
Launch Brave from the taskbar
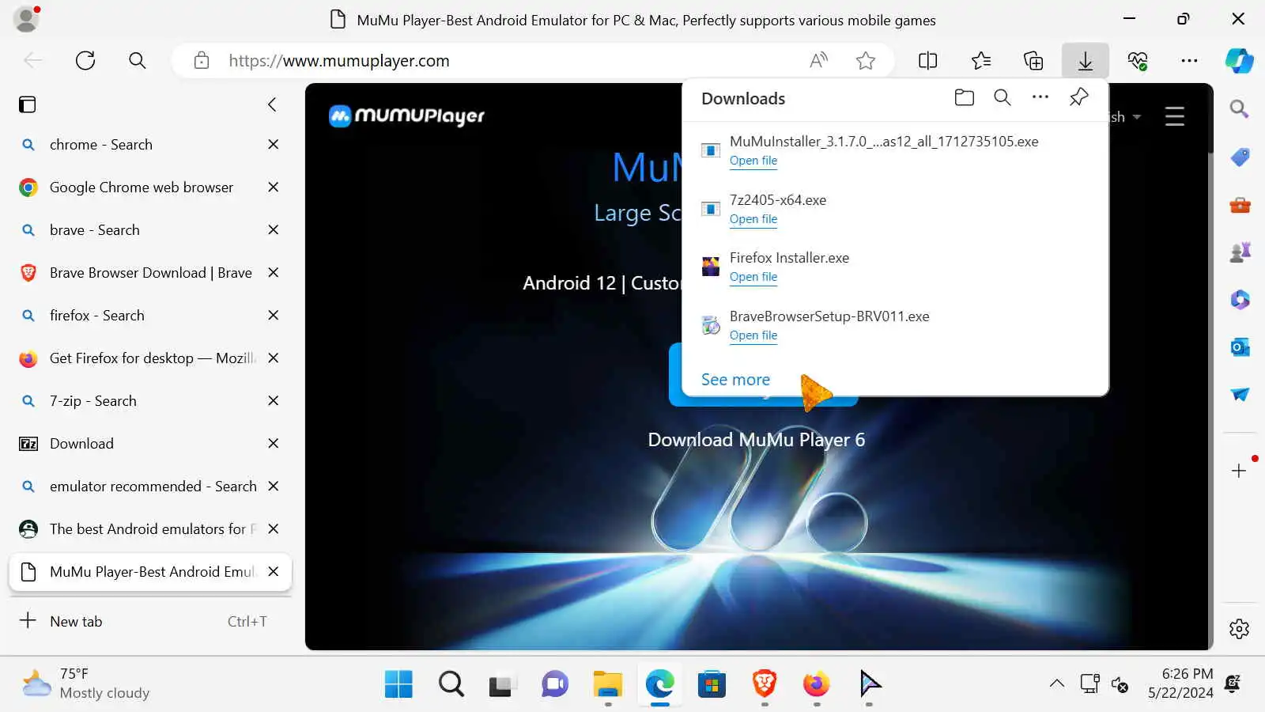(x=765, y=684)
